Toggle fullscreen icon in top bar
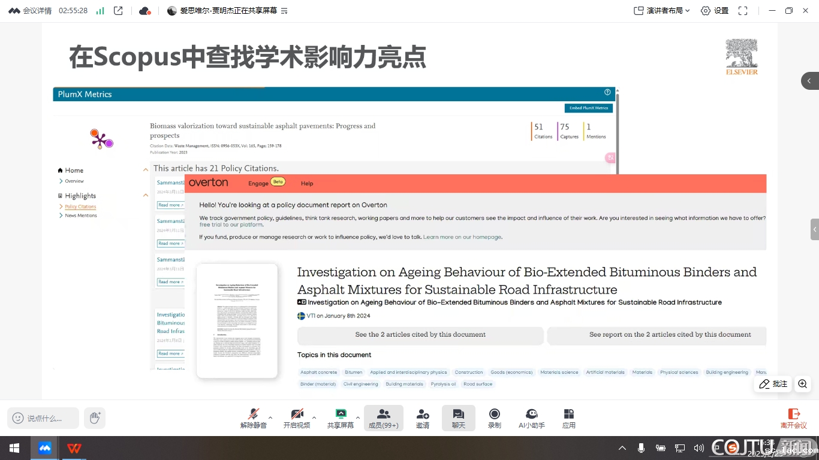Viewport: 819px width, 460px height. tap(743, 11)
